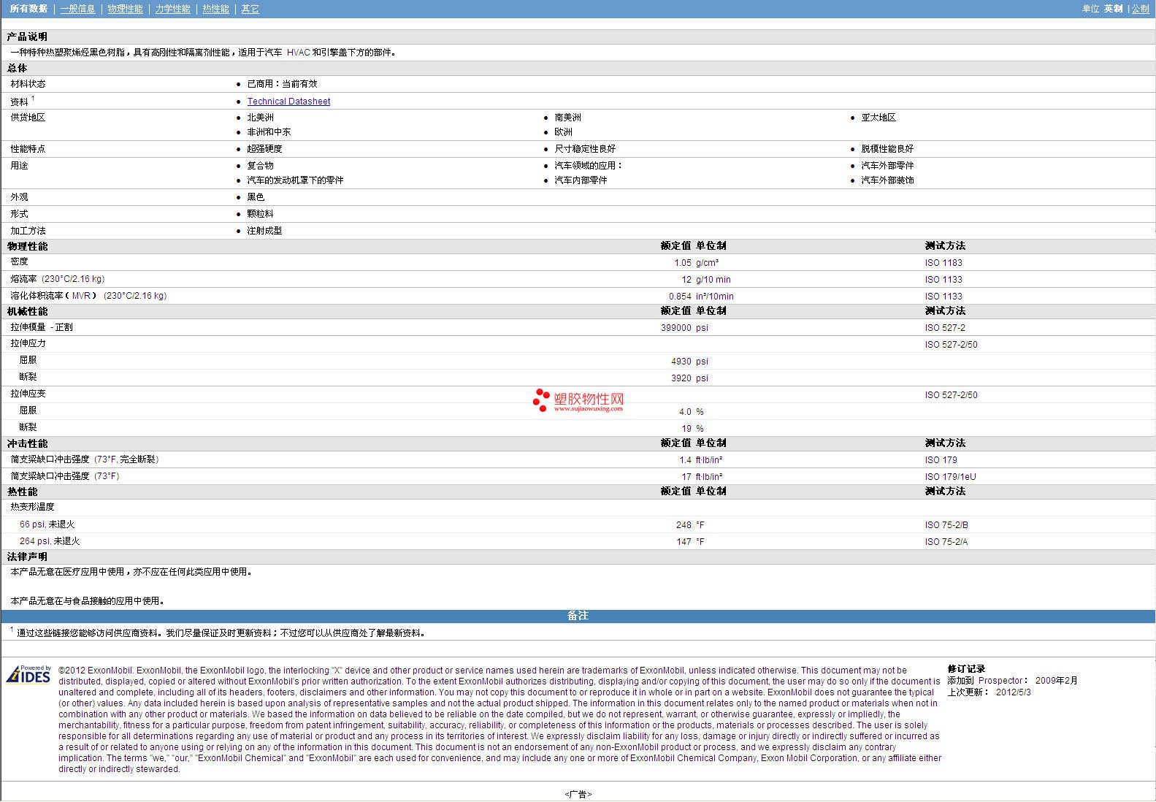The image size is (1156, 802).
Task: Click ISO 75-2/B test method
Action: pos(946,525)
